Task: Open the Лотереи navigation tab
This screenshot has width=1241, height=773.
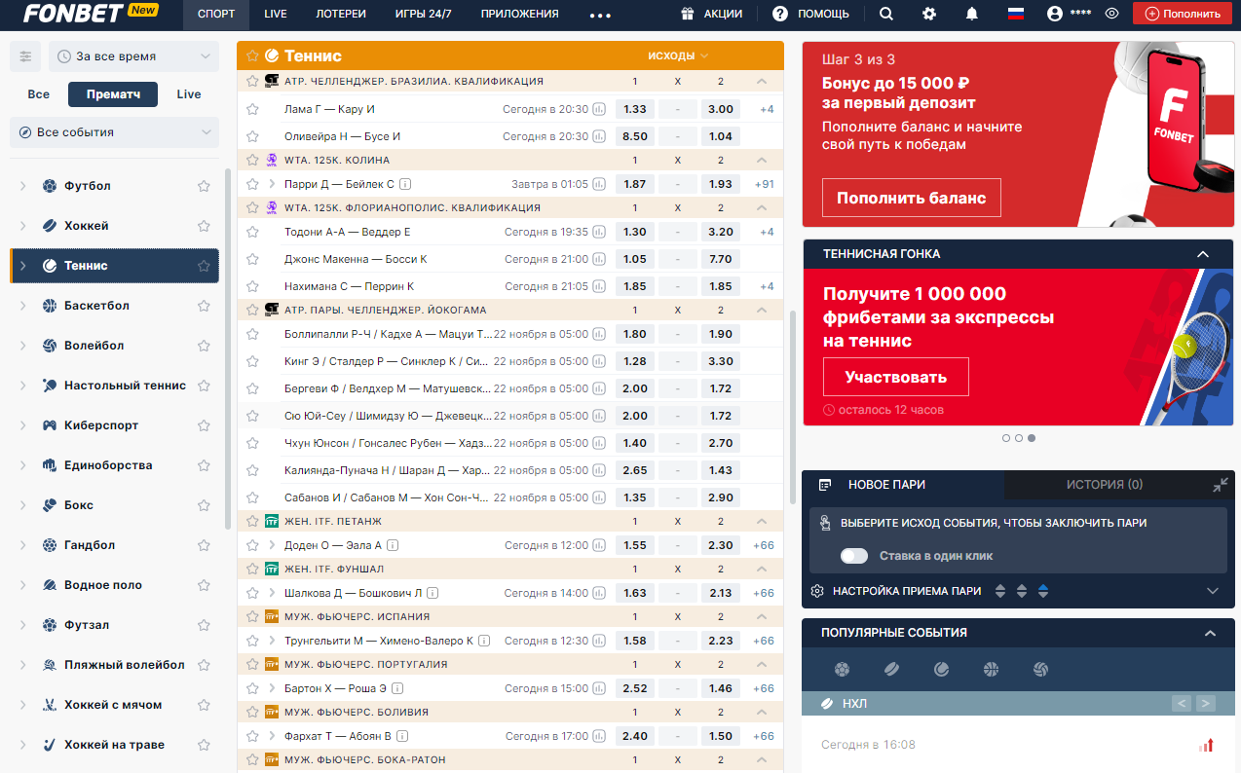Action: tap(341, 14)
